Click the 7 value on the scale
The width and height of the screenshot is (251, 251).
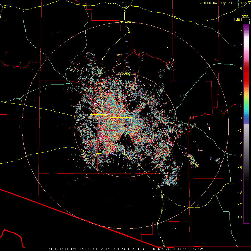coord(241,31)
